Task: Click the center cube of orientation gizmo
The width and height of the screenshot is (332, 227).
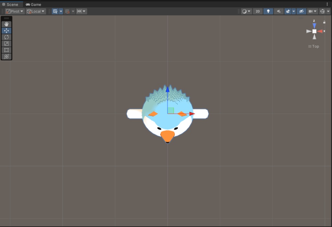Action: [x=314, y=31]
